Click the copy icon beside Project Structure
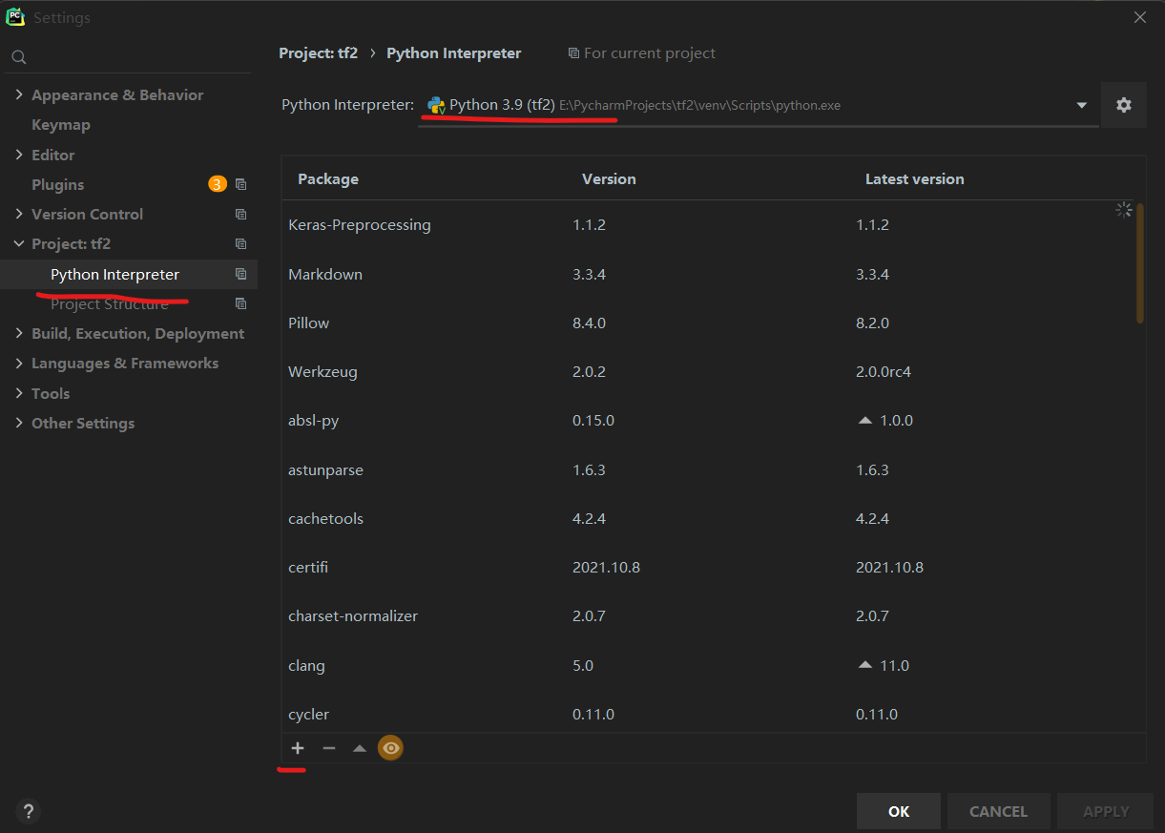The width and height of the screenshot is (1165, 833). 240,304
